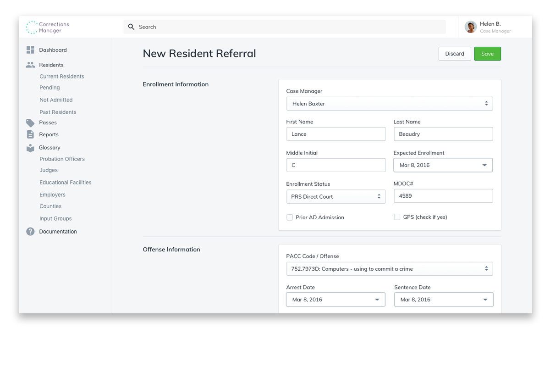The height and width of the screenshot is (367, 550).
Task: Open Judges glossary list
Action: point(49,170)
